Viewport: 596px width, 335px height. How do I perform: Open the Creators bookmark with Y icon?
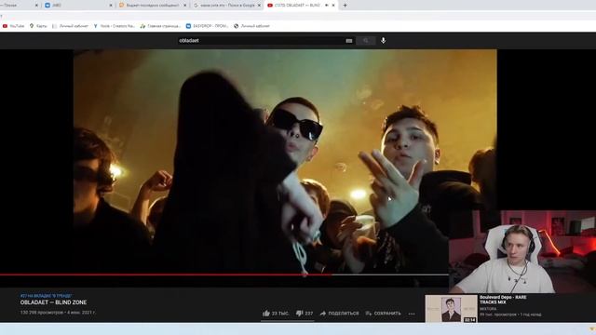(x=114, y=26)
